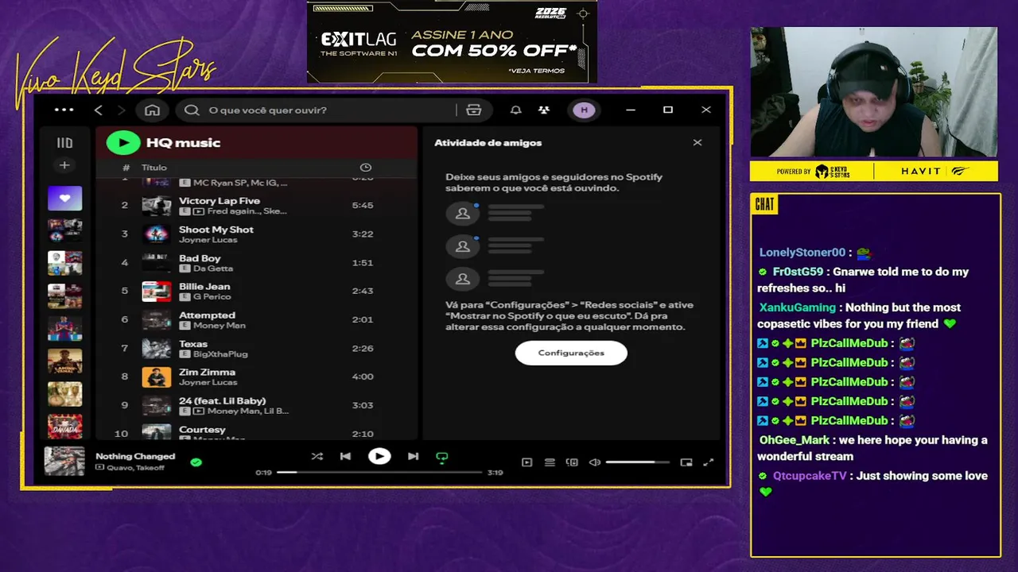Screen dimensions: 1018x572
Task: Click the white play button in player bar
Action: (379, 456)
